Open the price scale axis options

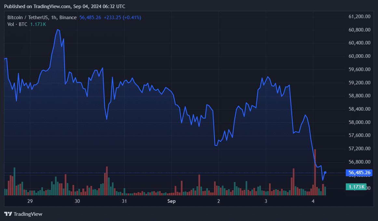(358, 97)
